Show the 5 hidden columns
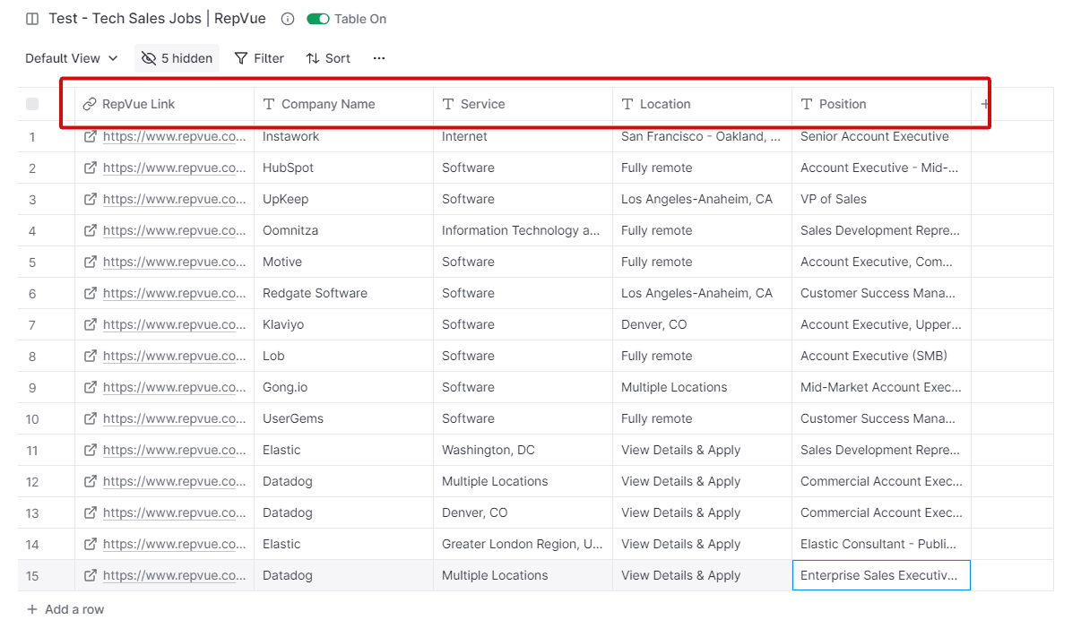1081x637 pixels. (177, 58)
